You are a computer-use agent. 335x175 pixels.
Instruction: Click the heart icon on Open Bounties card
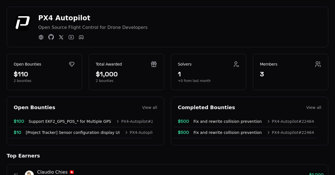(x=72, y=64)
